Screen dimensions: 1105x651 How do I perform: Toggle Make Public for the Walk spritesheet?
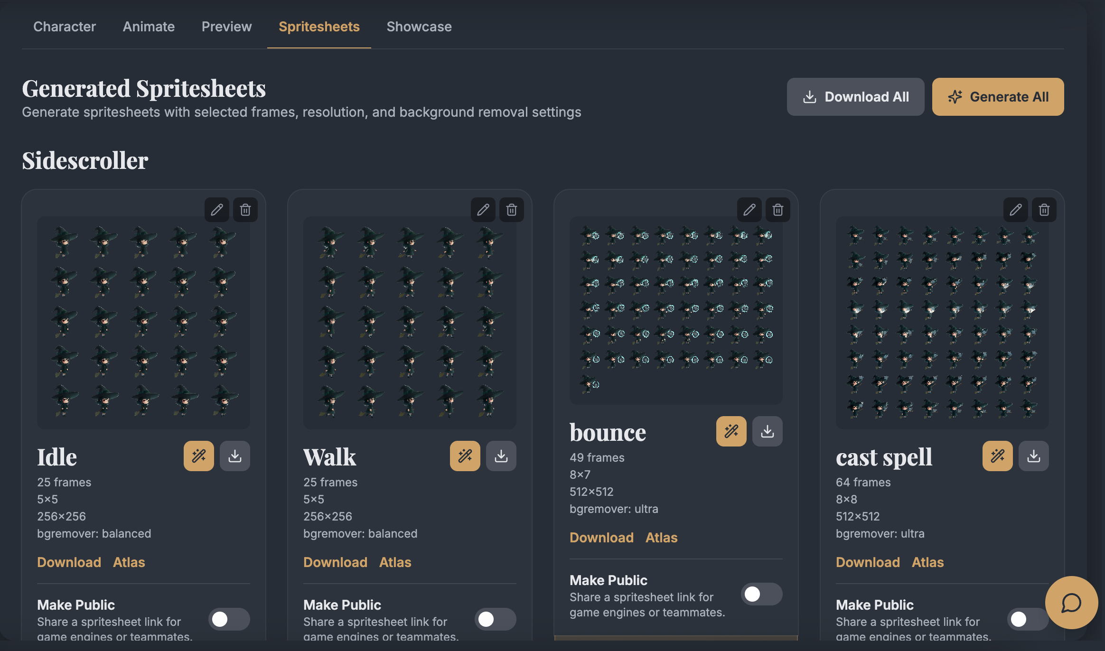(x=496, y=619)
